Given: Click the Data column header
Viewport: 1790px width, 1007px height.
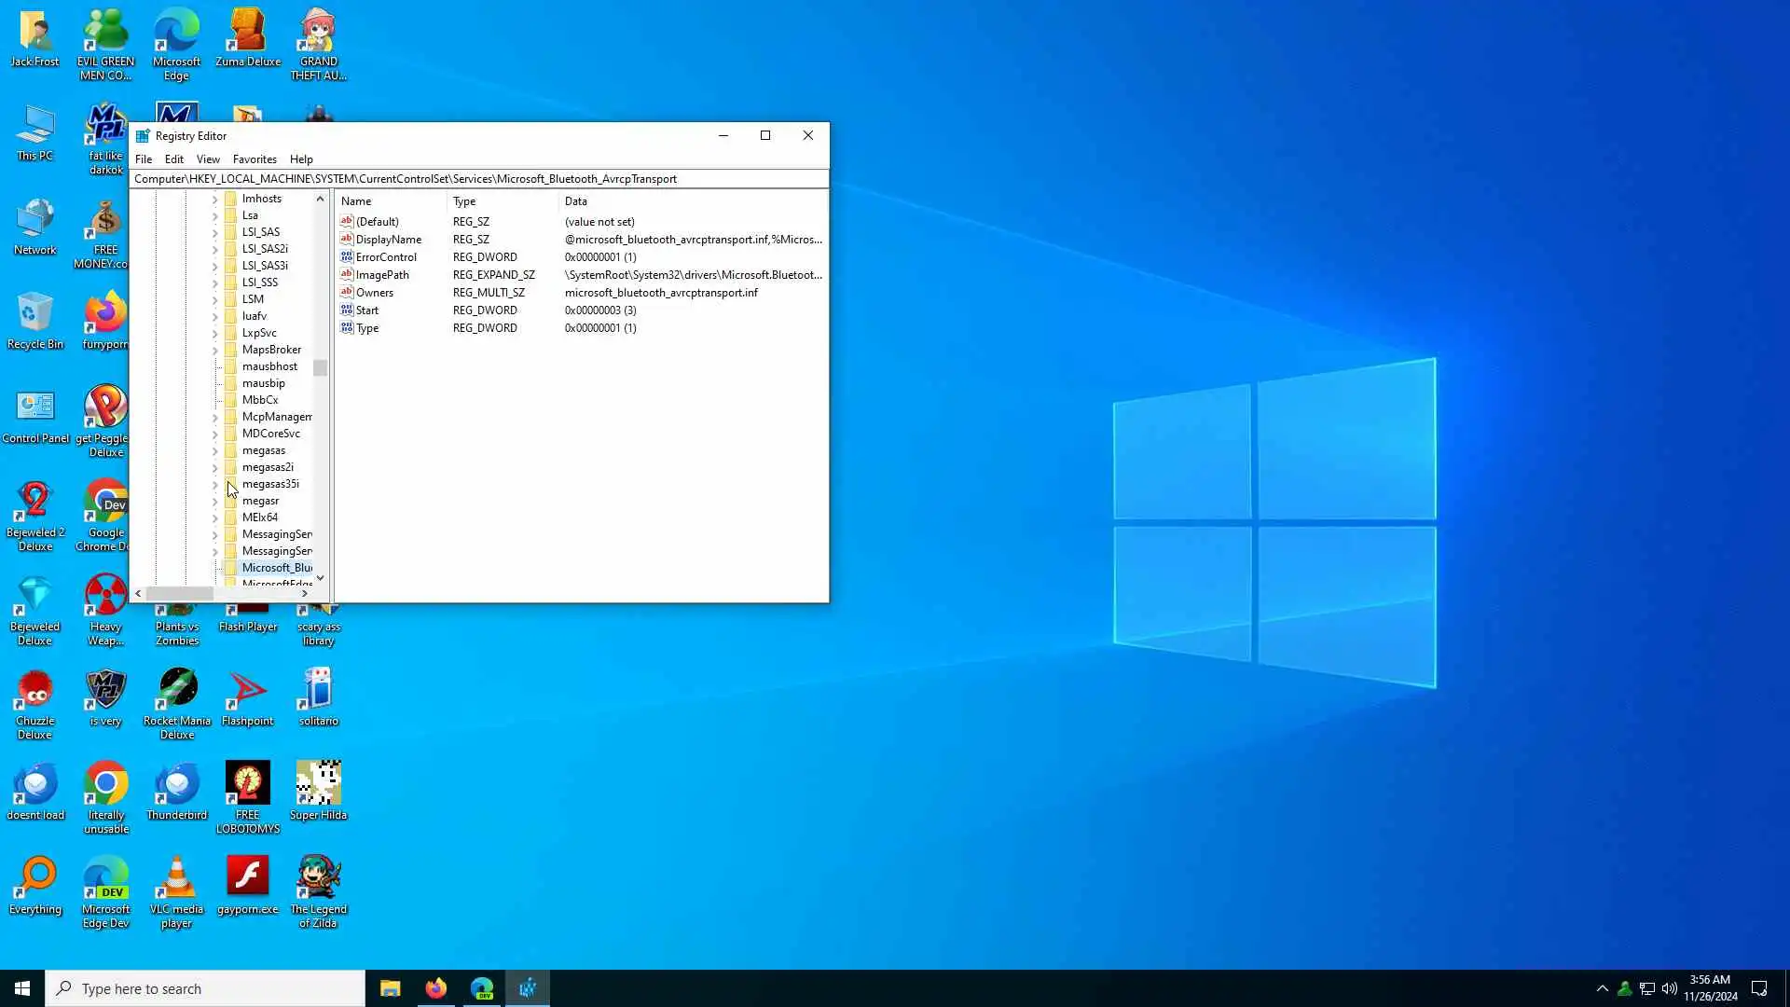Looking at the screenshot, I should [x=576, y=201].
